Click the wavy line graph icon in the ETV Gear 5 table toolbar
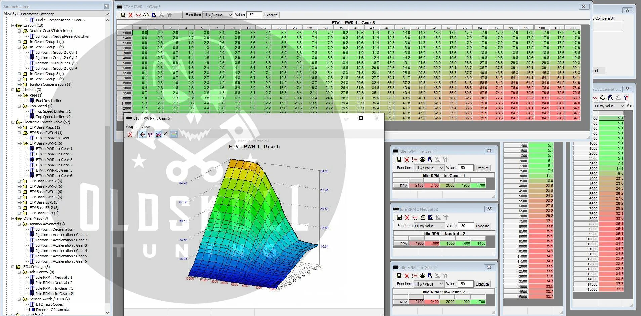The height and width of the screenshot is (316, 641). point(138,15)
